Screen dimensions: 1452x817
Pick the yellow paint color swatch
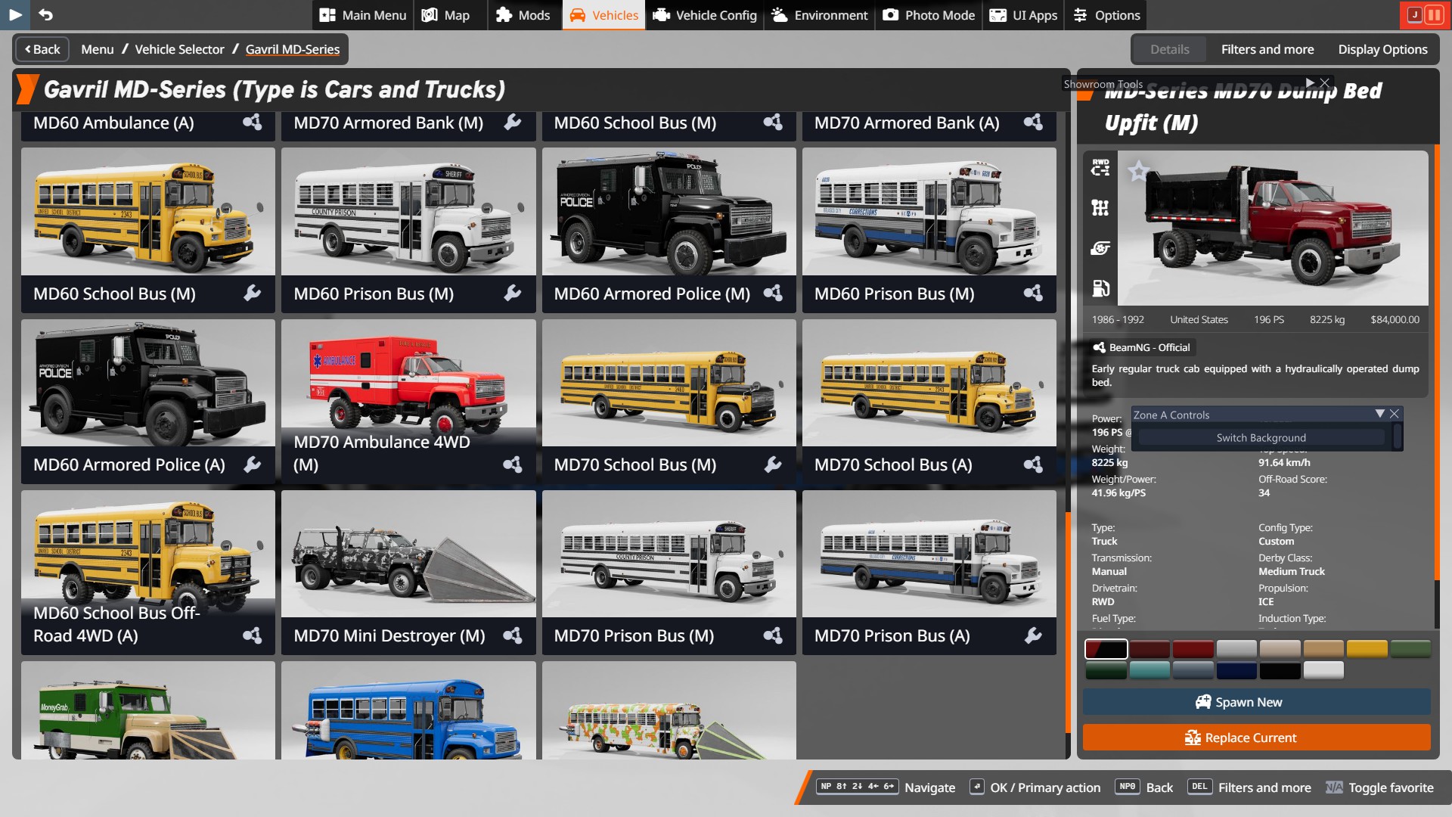click(x=1367, y=648)
